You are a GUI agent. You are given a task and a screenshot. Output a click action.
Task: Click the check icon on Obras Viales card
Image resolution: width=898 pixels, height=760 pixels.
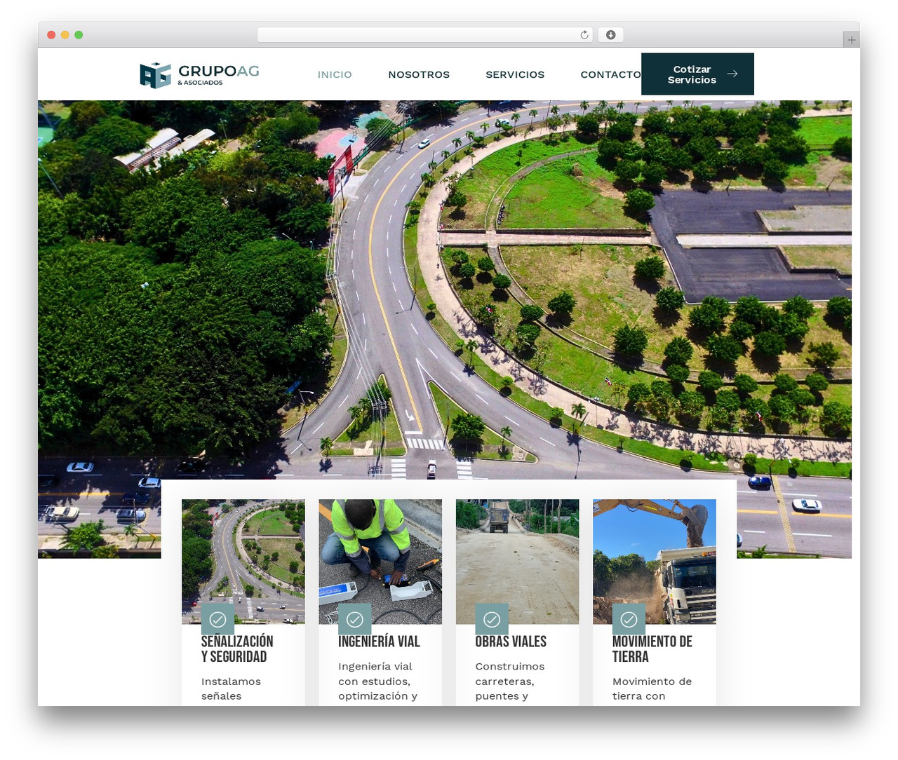pyautogui.click(x=492, y=620)
